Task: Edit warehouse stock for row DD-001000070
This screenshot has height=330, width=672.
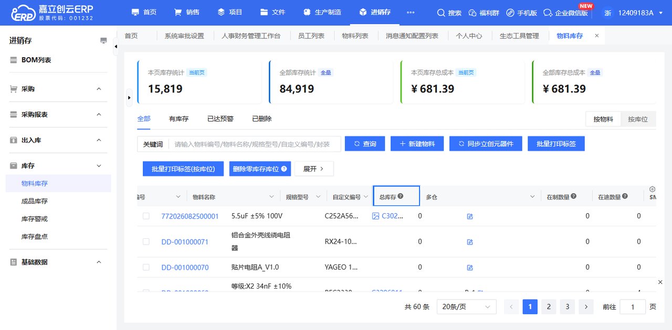Action: [470, 268]
